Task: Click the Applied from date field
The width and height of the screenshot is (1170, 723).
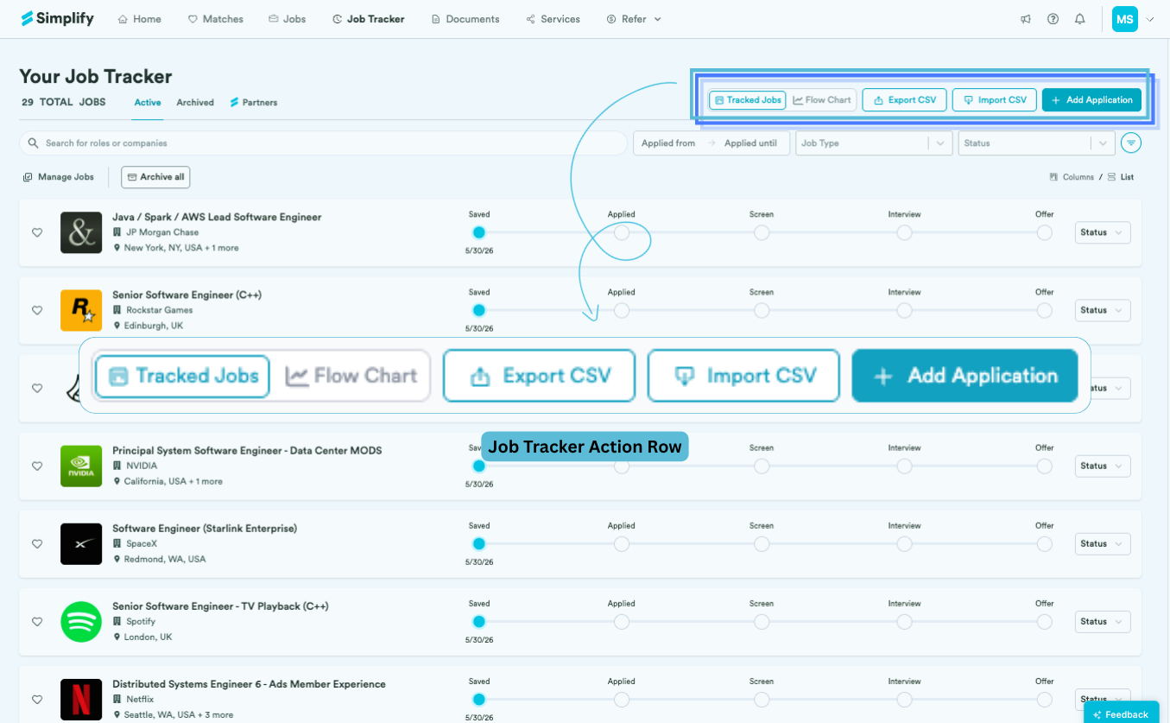Action: (x=668, y=143)
